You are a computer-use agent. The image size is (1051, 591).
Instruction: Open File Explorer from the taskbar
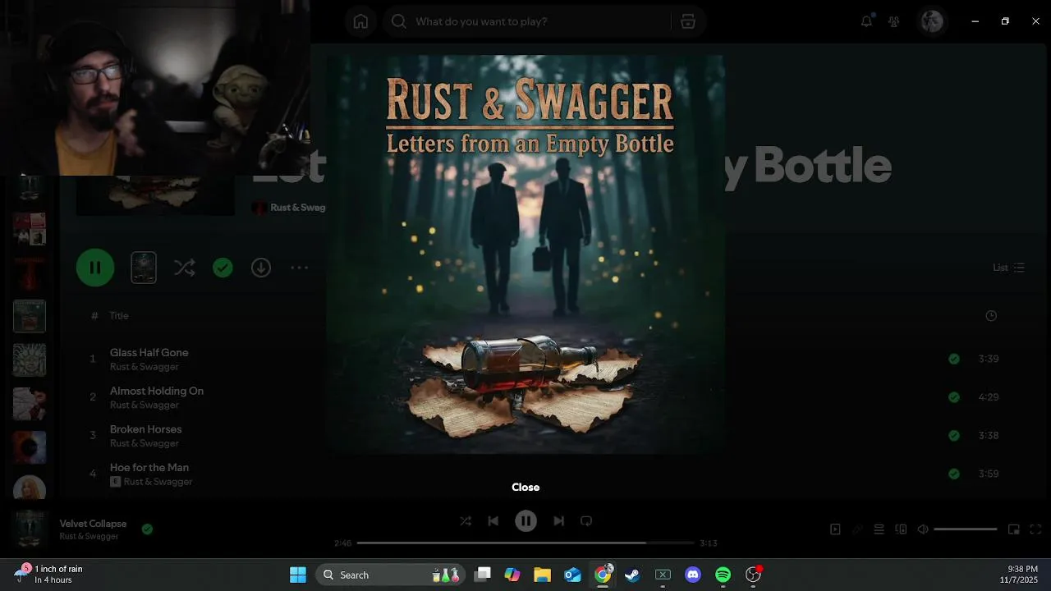[542, 575]
